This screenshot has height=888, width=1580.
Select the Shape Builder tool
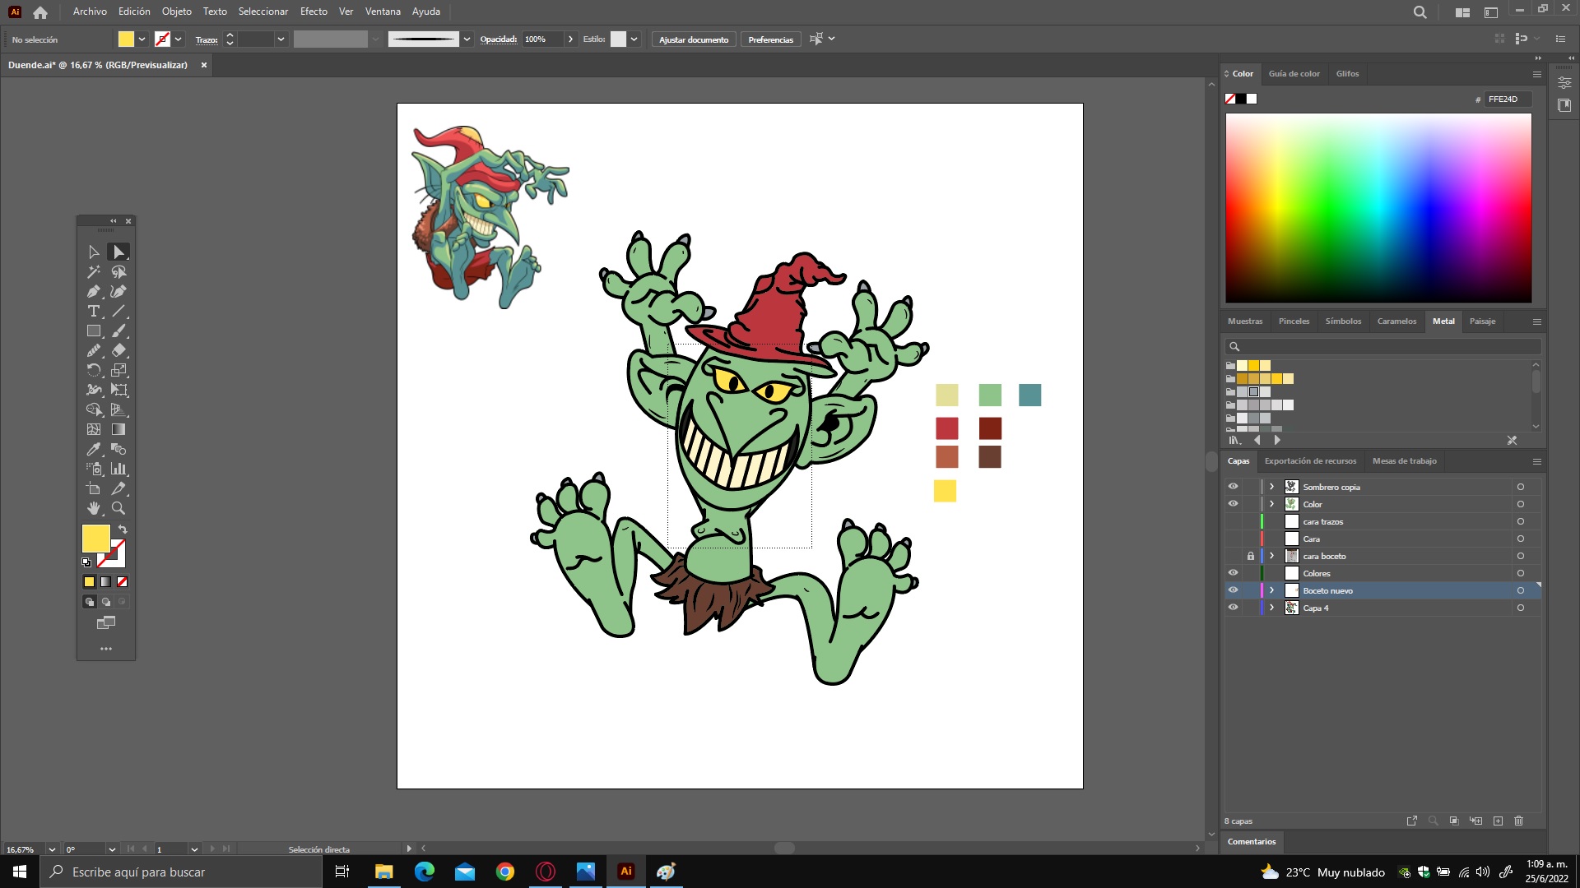(94, 409)
